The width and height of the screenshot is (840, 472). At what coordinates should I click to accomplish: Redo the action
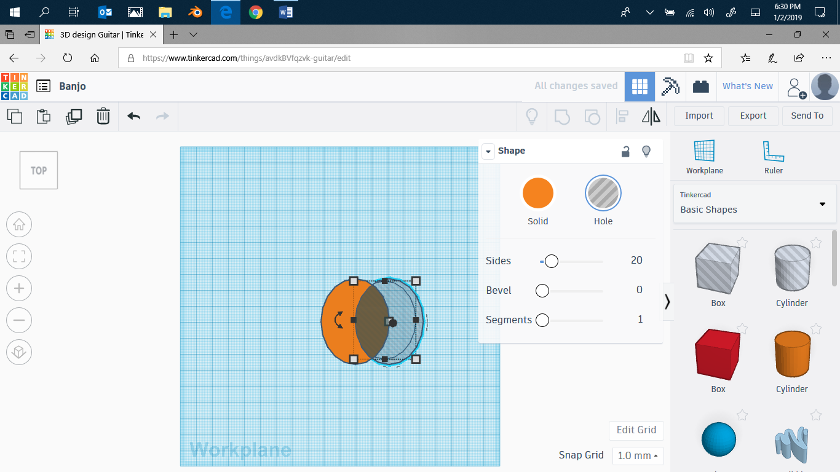pyautogui.click(x=162, y=116)
